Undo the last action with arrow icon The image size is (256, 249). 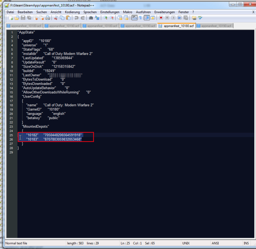pyautogui.click(x=76, y=18)
